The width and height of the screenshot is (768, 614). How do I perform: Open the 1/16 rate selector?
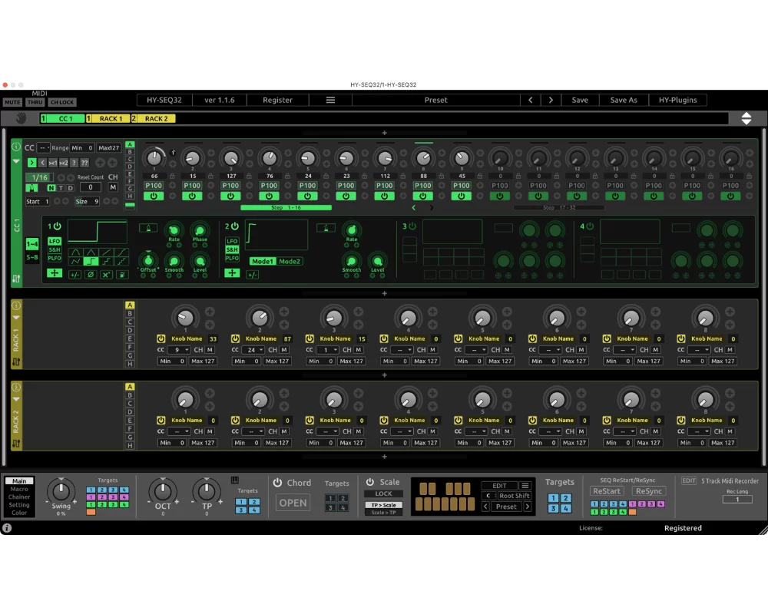point(40,177)
